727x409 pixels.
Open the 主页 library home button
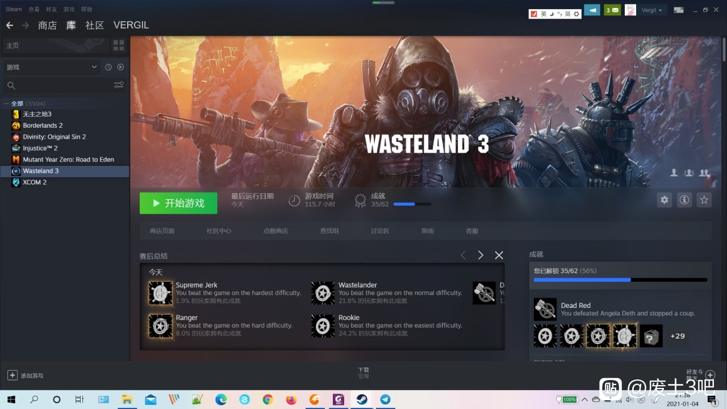[55, 45]
